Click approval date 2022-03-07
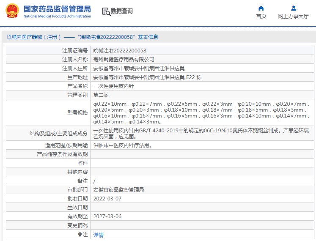316x241 pixels. [x=107, y=198]
